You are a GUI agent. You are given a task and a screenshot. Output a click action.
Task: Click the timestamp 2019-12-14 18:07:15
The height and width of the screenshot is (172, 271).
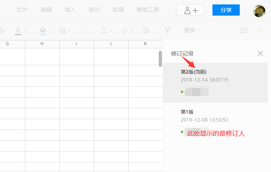pyautogui.click(x=204, y=80)
